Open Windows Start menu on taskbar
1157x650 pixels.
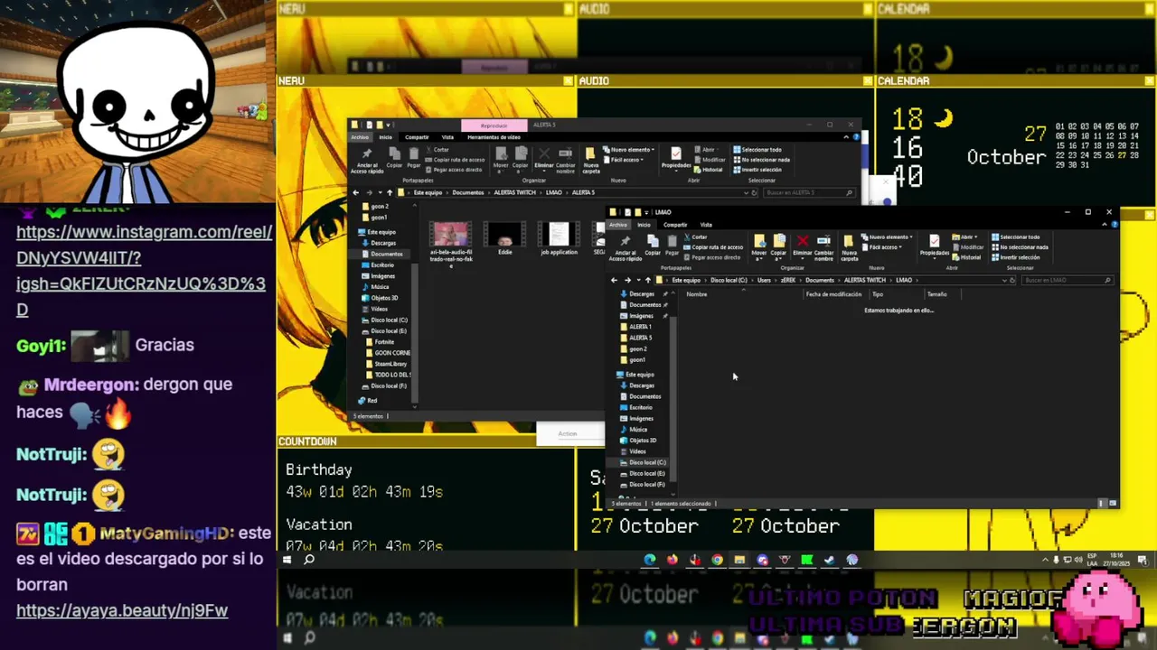click(287, 560)
